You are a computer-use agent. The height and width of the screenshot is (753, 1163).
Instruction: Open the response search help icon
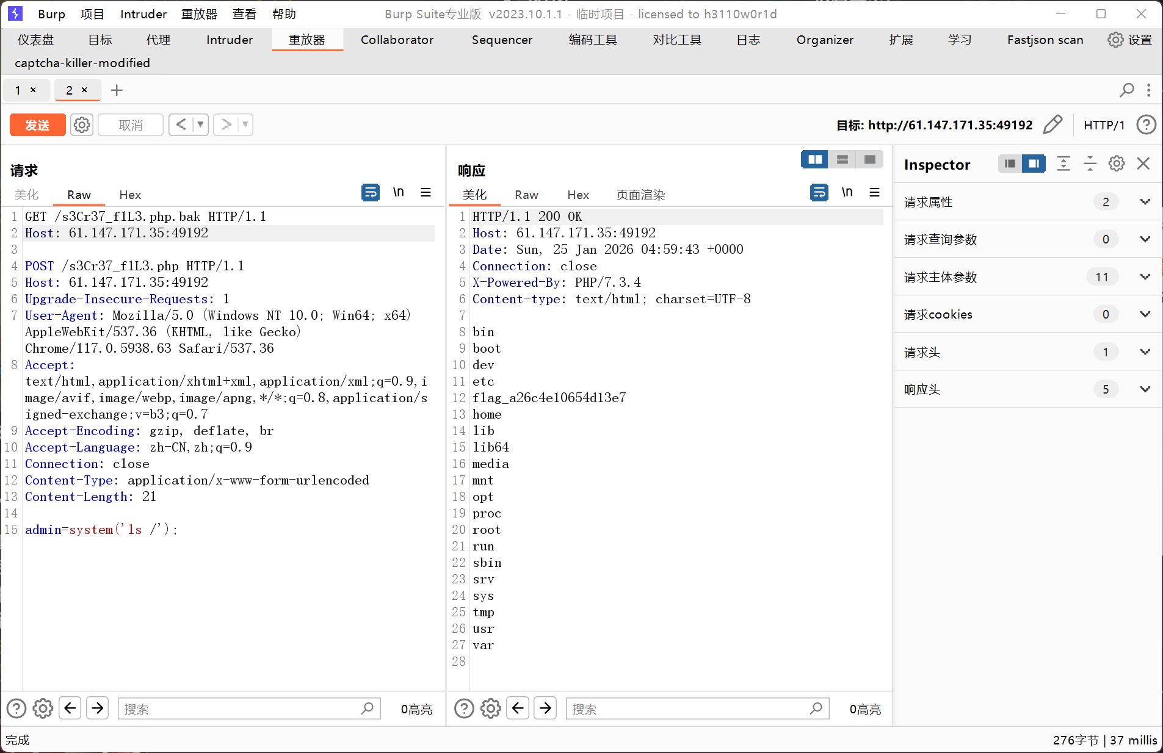[464, 708]
